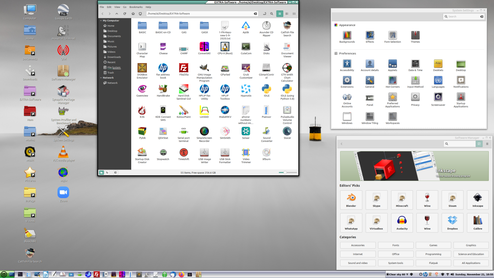Open Hot Corners in System Settings
The image size is (494, 278).
tap(393, 80)
